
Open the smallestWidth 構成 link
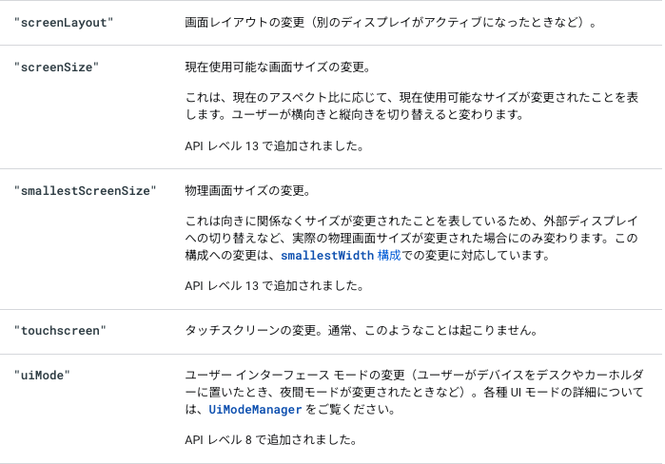click(341, 256)
